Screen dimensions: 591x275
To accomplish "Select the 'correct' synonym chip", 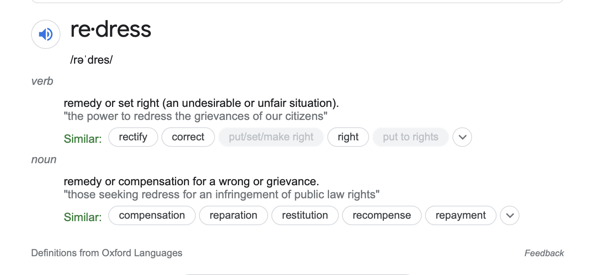I will click(x=188, y=137).
